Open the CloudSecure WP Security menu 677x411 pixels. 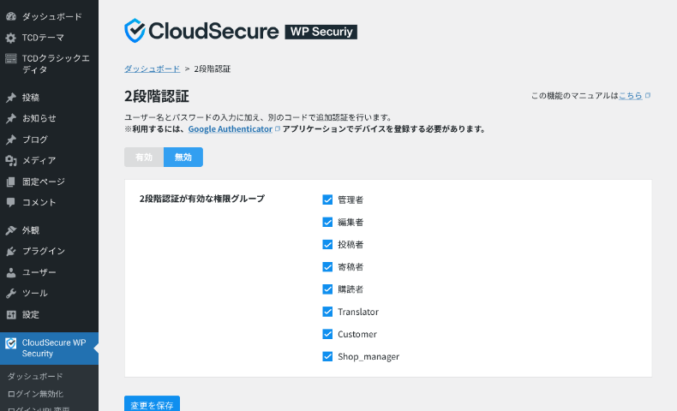49,348
